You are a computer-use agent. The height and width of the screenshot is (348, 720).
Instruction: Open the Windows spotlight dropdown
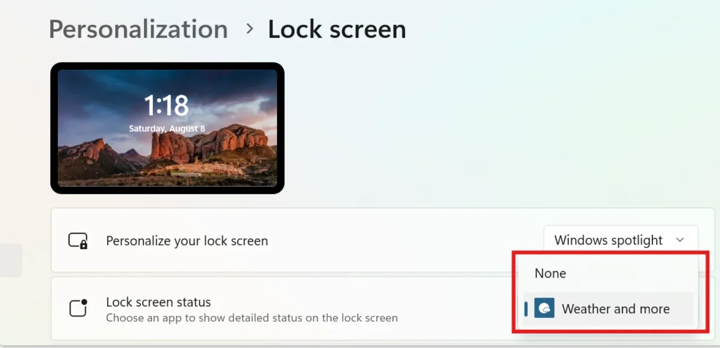click(x=621, y=240)
